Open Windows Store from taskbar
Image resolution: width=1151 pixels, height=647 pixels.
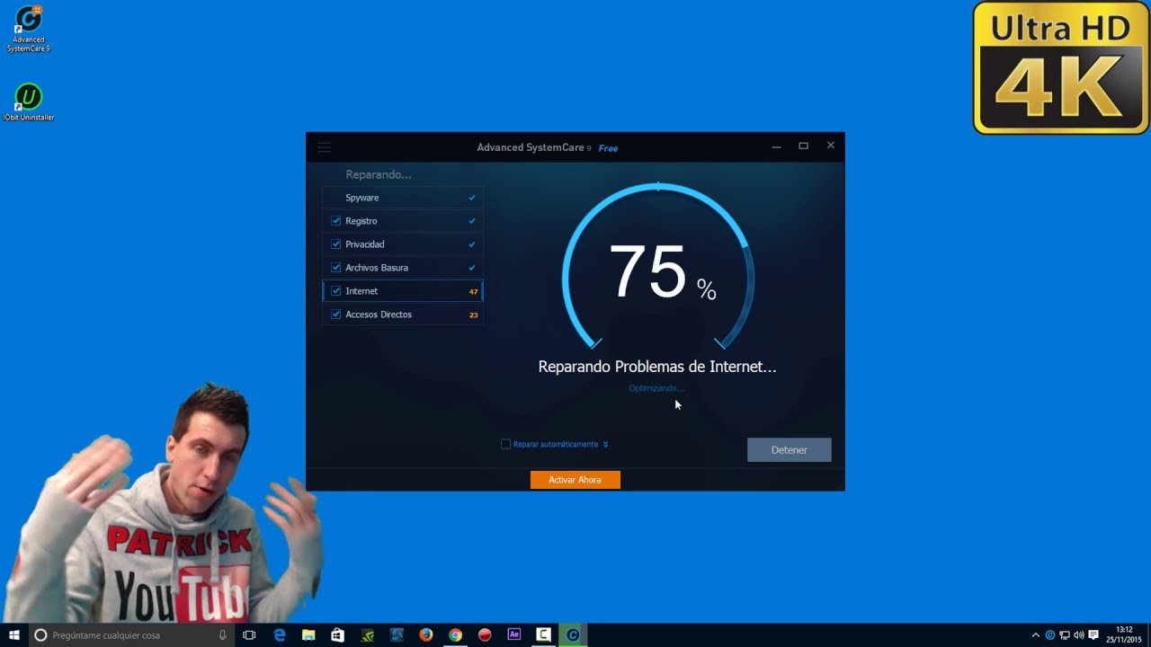[x=337, y=635]
